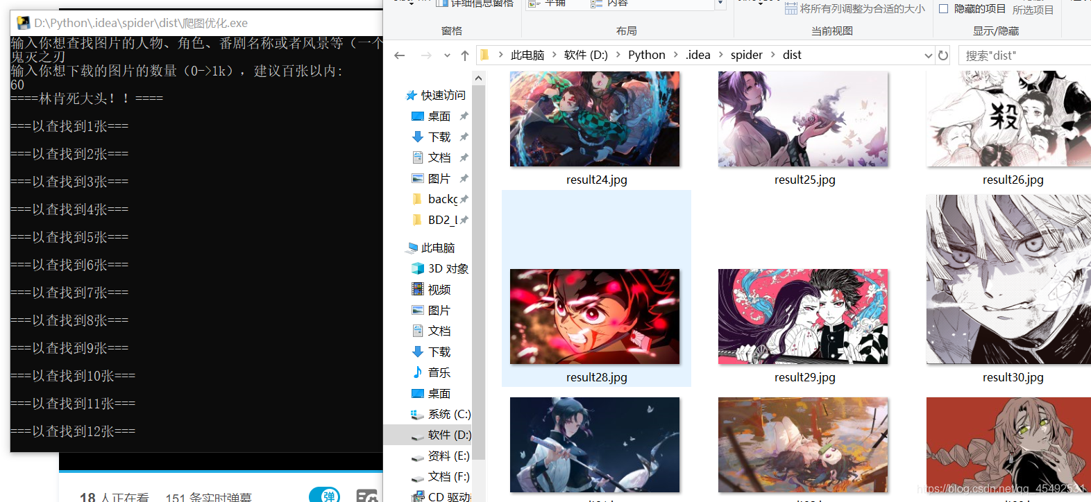
Task: Click the 资料 (E:) drive icon
Action: point(418,457)
